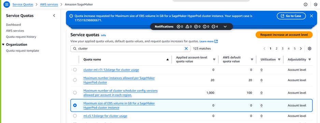Click Go to Case button
The image size is (320, 123).
click(x=291, y=16)
